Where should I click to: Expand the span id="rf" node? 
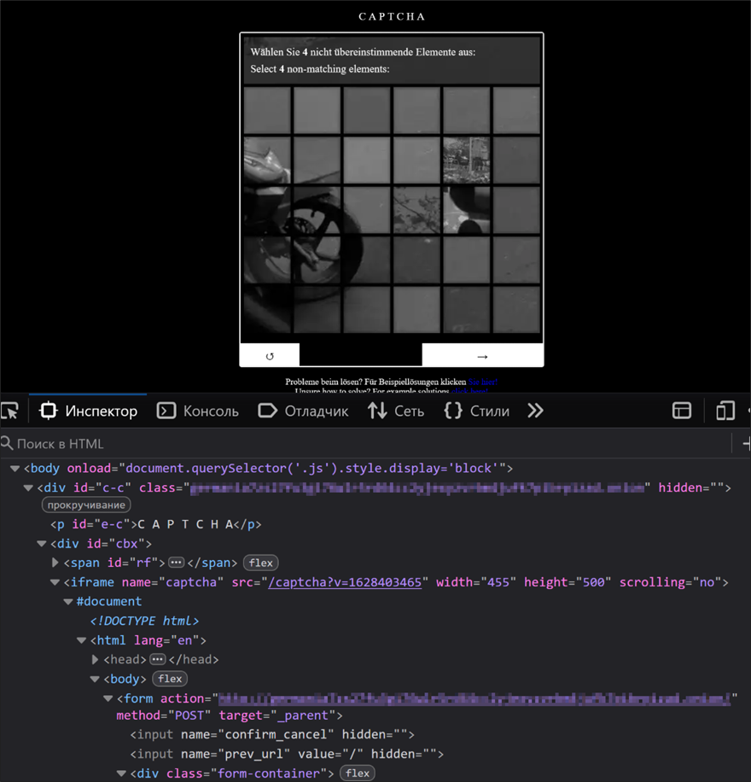55,563
